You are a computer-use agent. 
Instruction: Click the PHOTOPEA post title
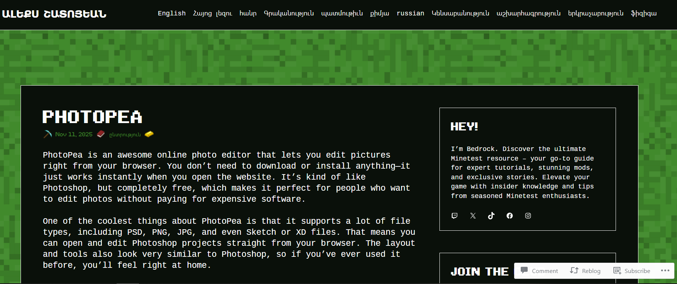pyautogui.click(x=92, y=117)
